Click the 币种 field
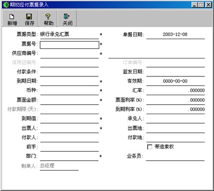 pyautogui.click(x=69, y=91)
